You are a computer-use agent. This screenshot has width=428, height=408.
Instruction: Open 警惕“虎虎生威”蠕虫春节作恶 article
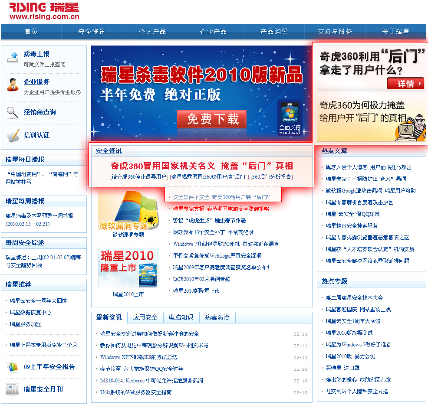click(209, 221)
